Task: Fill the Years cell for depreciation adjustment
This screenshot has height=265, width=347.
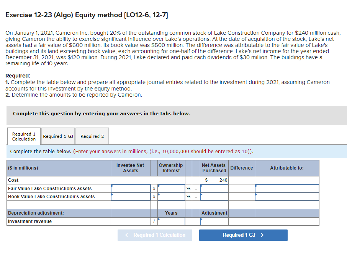Action: click(x=171, y=221)
